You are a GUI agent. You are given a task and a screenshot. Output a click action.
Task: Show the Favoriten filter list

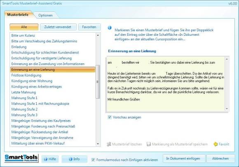[89, 27]
